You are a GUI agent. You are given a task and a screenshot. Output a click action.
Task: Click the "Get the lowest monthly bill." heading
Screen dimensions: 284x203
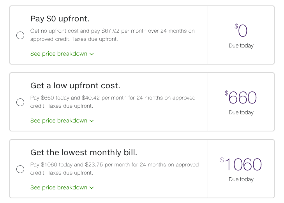point(84,152)
